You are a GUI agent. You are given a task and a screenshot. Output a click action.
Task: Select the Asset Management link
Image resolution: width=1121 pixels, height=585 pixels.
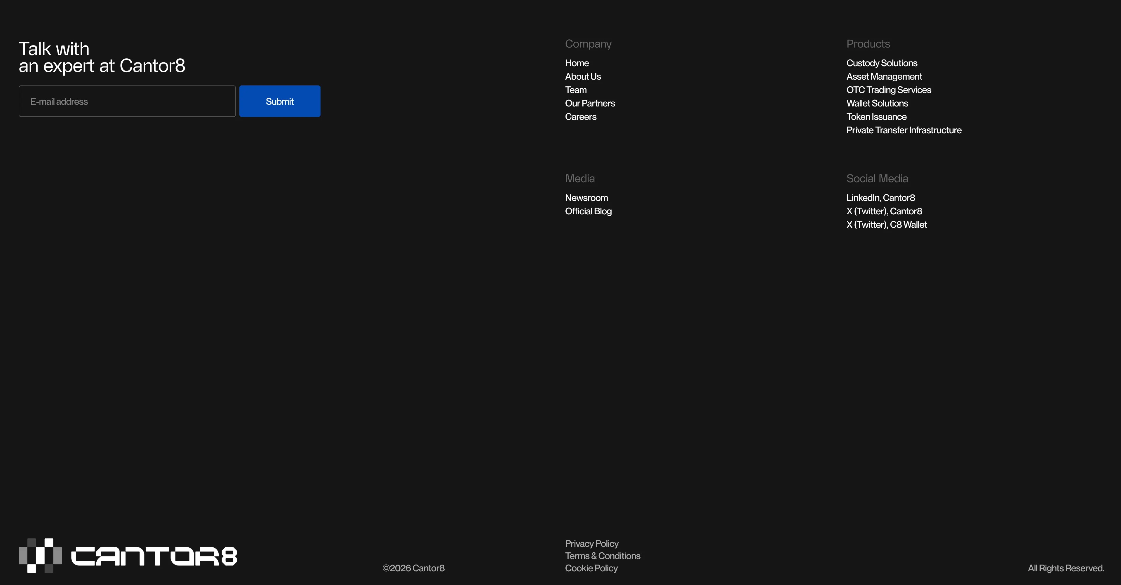(884, 76)
